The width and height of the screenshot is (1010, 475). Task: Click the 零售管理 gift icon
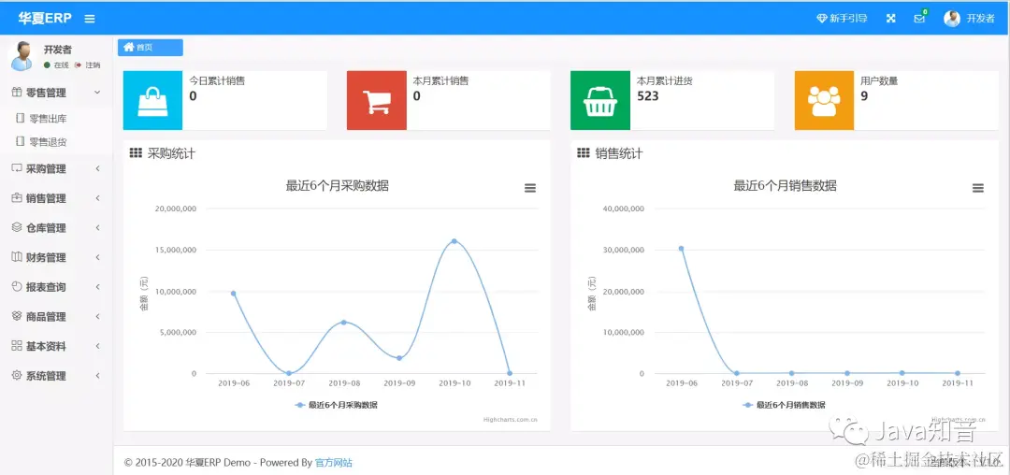[18, 92]
